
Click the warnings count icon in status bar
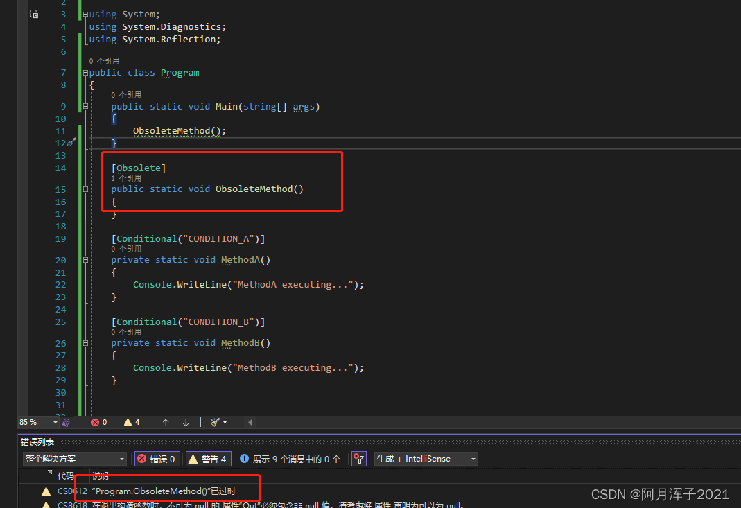pos(128,421)
